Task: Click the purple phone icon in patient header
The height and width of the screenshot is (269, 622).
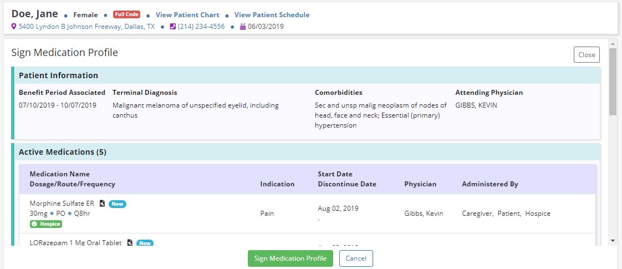Action: click(x=173, y=27)
